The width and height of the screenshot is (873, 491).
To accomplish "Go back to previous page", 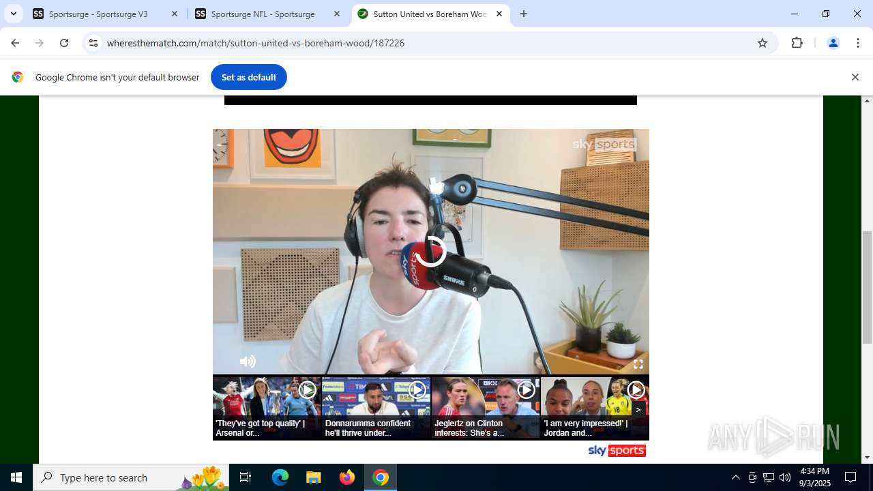I will click(x=15, y=43).
